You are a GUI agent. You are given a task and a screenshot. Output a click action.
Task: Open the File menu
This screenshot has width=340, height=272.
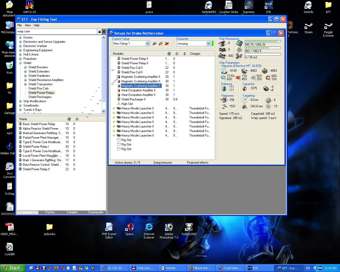pos(19,25)
